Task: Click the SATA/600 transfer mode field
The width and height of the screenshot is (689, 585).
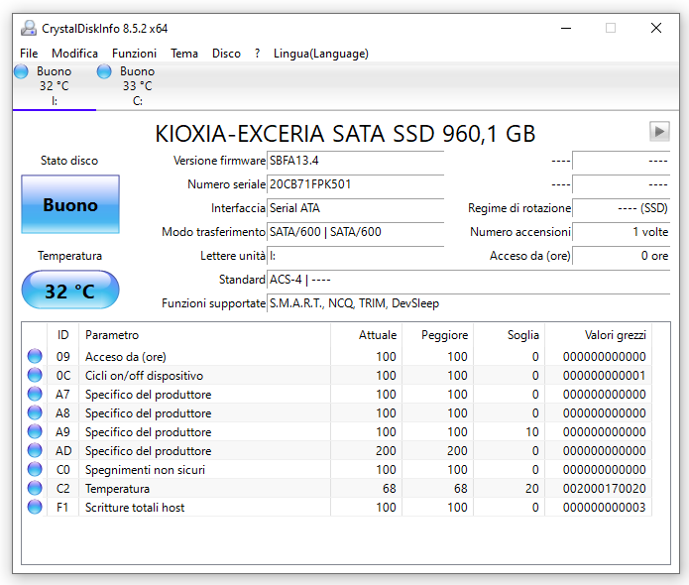Action: (355, 232)
